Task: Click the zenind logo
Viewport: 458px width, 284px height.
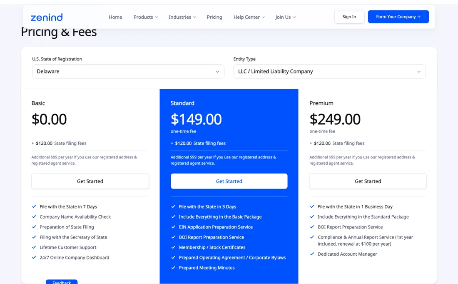Action: [x=47, y=17]
